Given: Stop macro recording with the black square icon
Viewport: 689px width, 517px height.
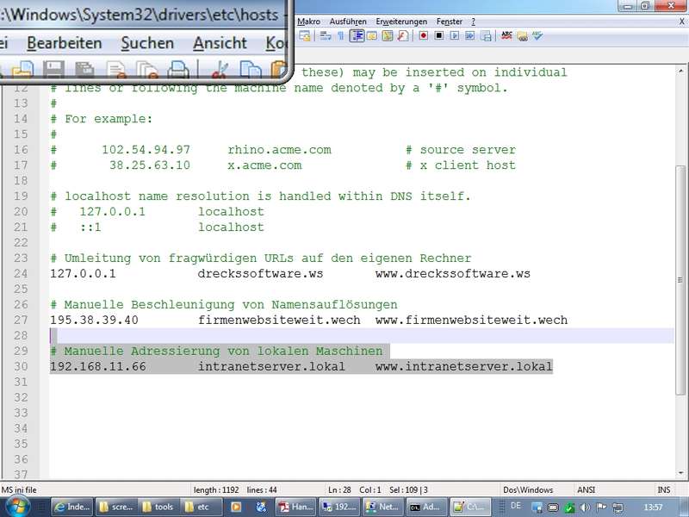Looking at the screenshot, I should 438,35.
